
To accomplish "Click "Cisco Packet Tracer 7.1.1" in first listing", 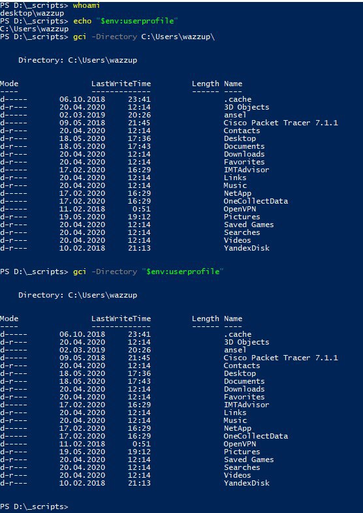I will pos(281,123).
